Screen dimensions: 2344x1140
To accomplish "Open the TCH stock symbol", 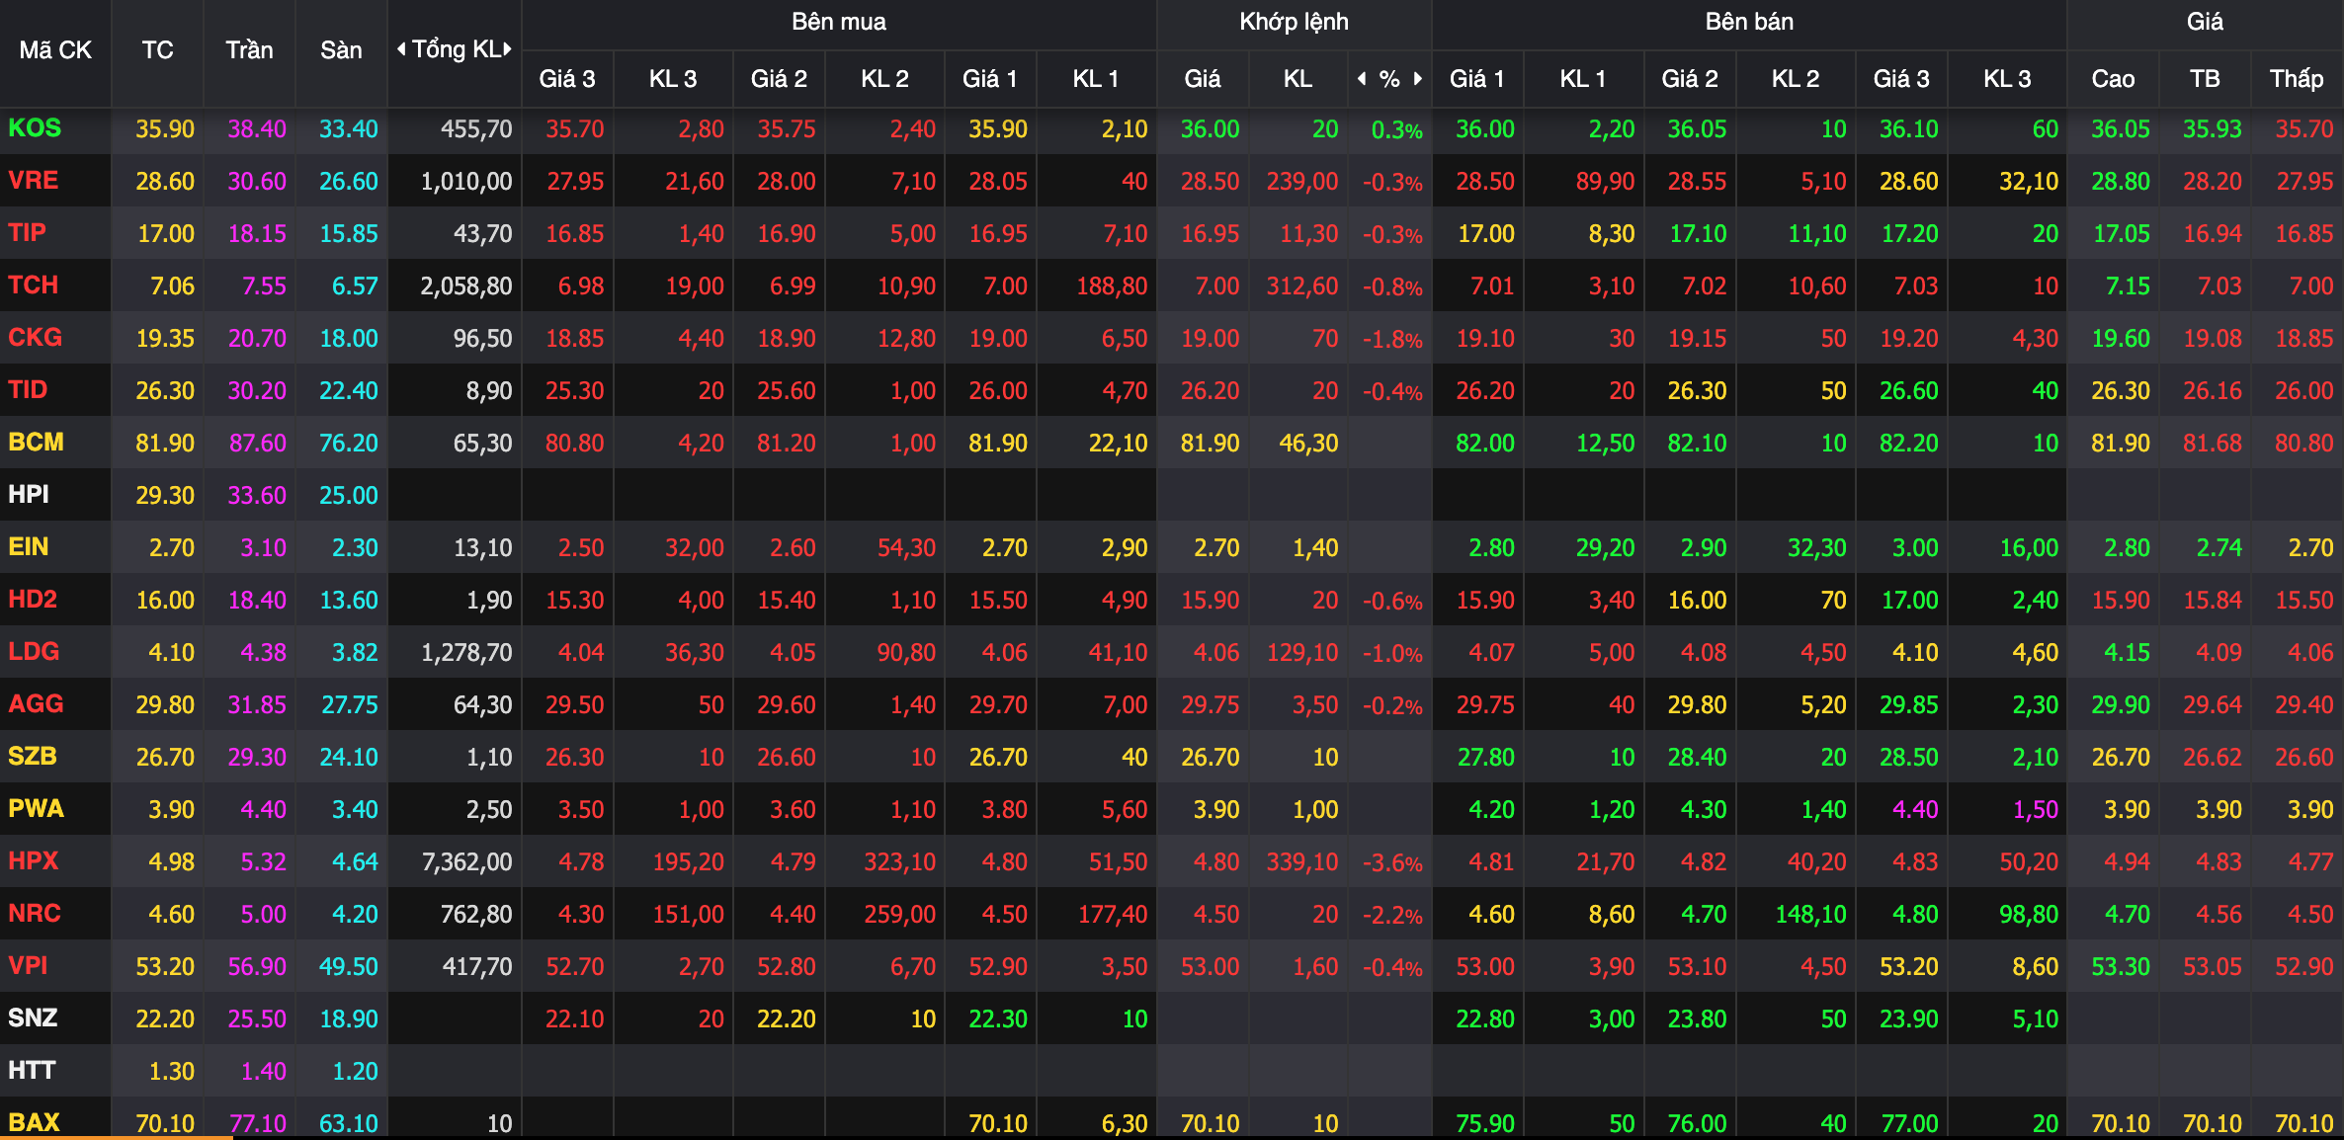I will point(34,285).
